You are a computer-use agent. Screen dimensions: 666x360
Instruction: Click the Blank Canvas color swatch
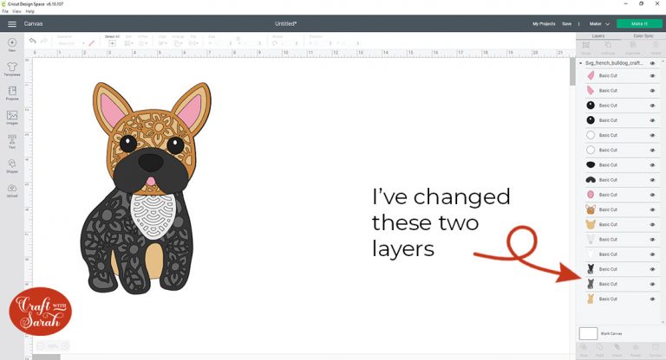click(x=588, y=334)
